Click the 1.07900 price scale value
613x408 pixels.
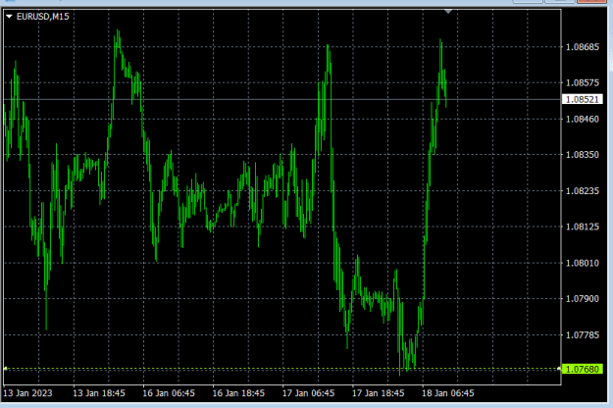(583, 298)
